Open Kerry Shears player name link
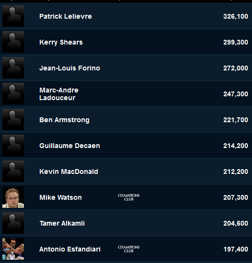 click(61, 42)
